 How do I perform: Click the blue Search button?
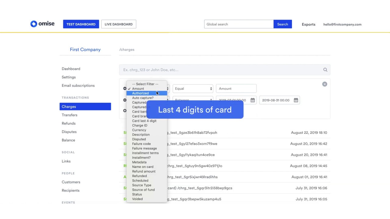click(282, 24)
